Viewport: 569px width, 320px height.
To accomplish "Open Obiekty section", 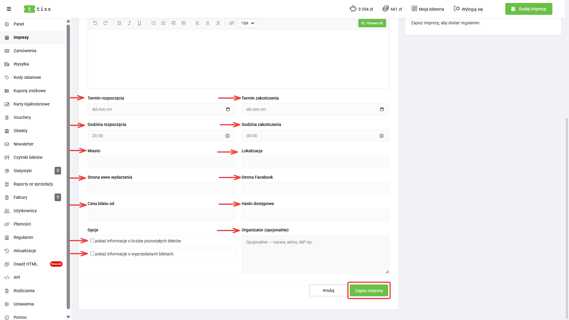I will pos(33,131).
